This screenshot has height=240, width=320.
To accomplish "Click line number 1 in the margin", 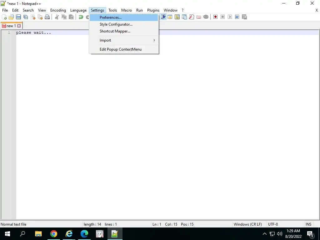I will click(x=9, y=32).
